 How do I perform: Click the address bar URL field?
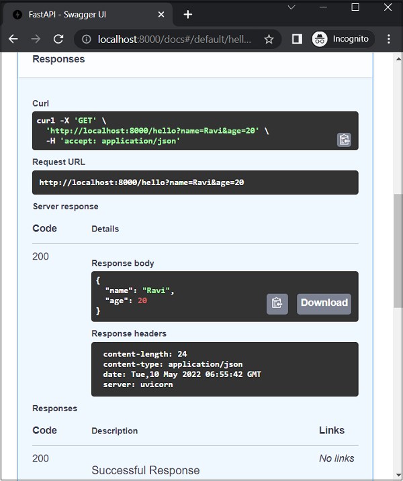[175, 39]
